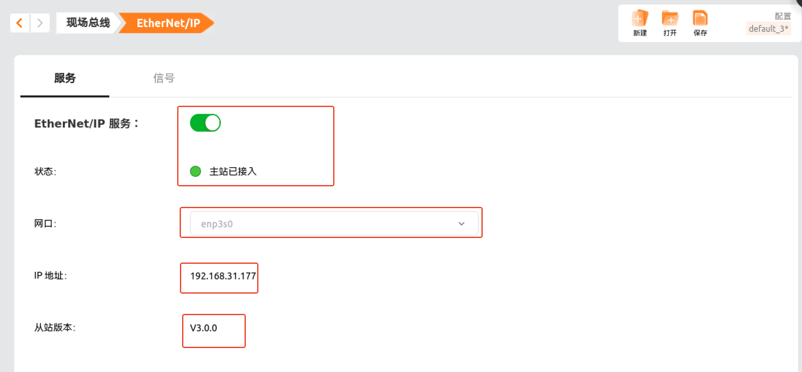Click the 保存 save icon
Screen dimensions: 802x372
pyautogui.click(x=700, y=18)
